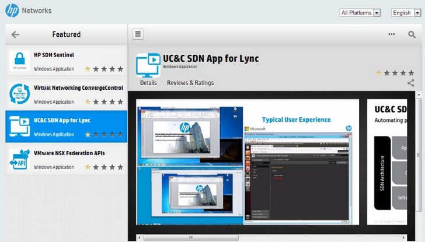Screen dimensions: 425x242
Task: Click the star rating in app header
Action: click(x=395, y=73)
